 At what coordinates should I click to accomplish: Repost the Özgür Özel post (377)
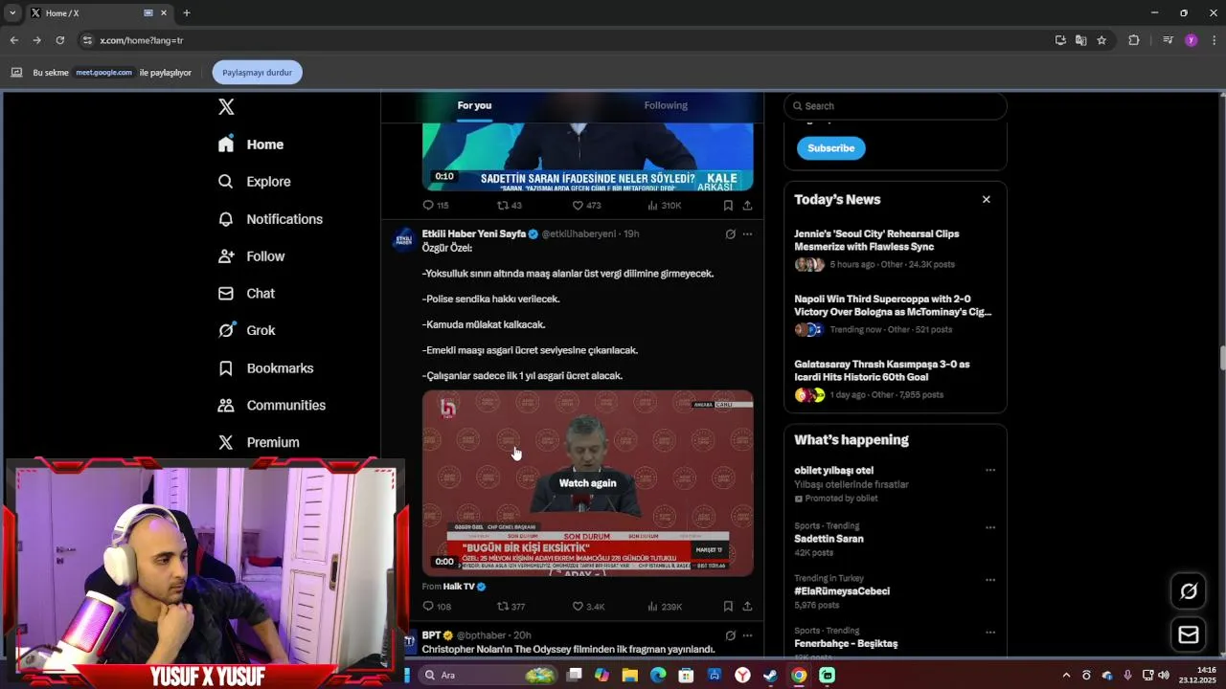pyautogui.click(x=511, y=607)
